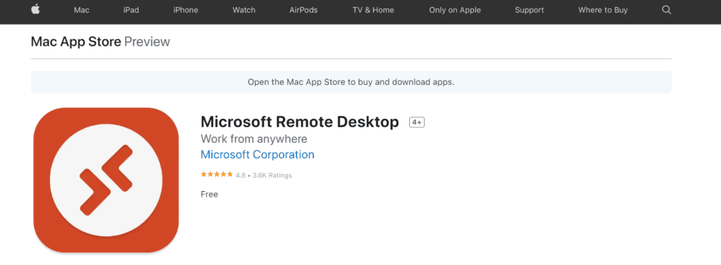Open the TV & Home menu
Image resolution: width=721 pixels, height=265 pixels.
coord(373,10)
